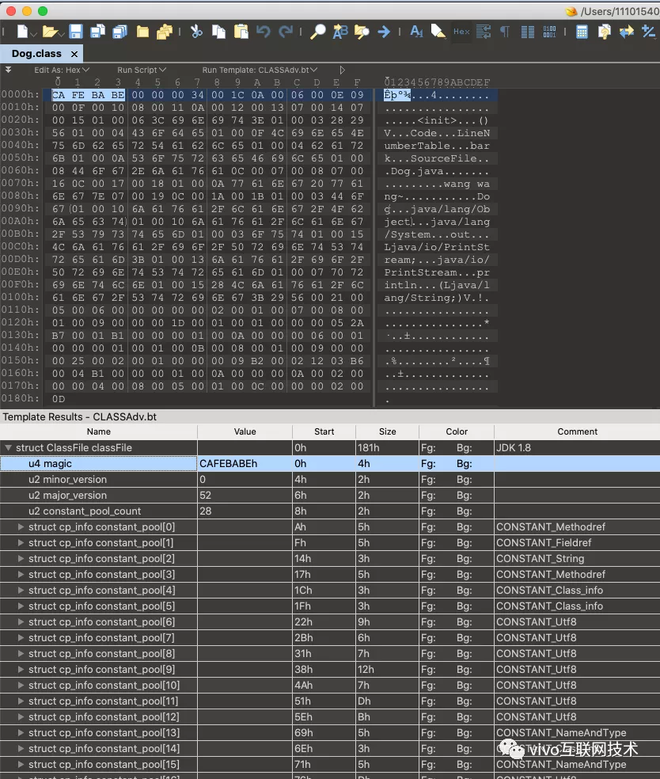Screen dimensions: 660x779
Task: Click the Close File folder icon
Action: click(143, 32)
